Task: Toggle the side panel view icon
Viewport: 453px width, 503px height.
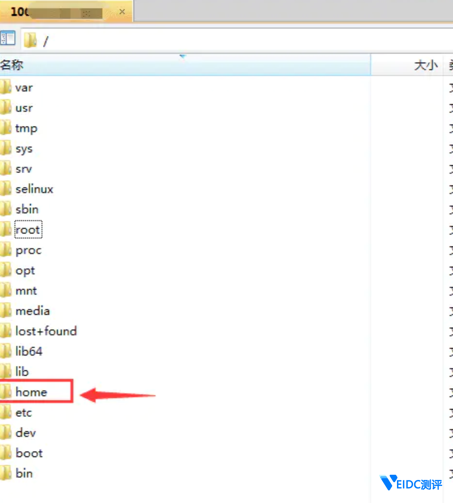Action: point(7,39)
